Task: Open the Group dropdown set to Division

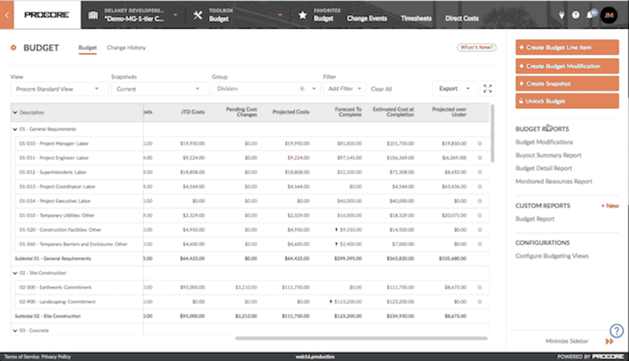Action: point(266,89)
